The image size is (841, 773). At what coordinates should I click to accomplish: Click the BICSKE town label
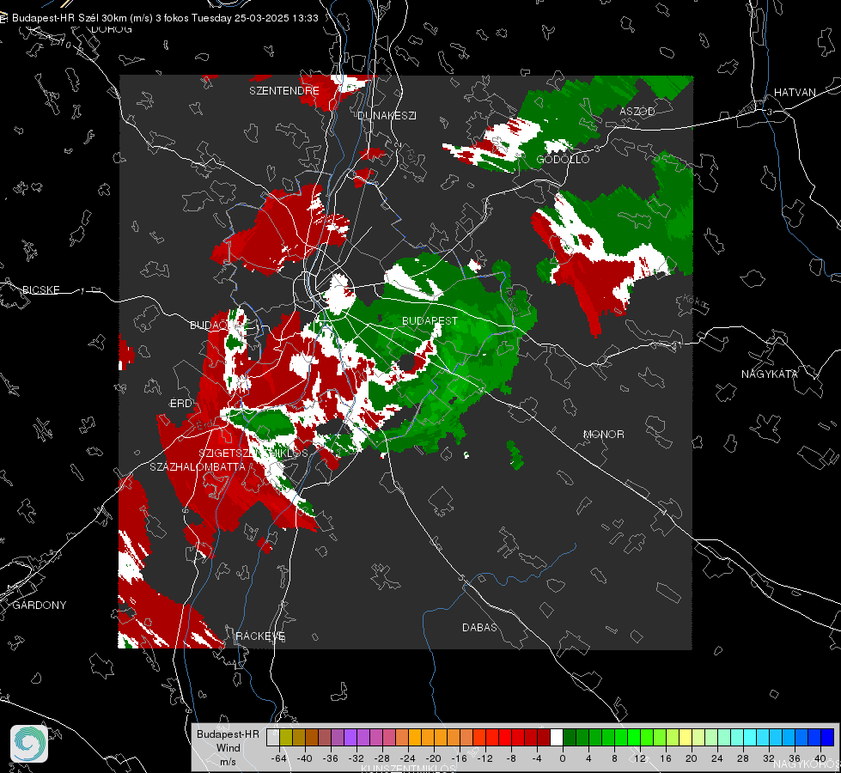click(41, 289)
